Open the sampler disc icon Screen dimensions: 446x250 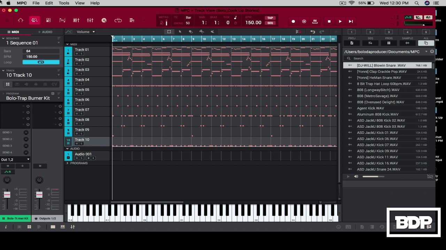click(x=104, y=20)
